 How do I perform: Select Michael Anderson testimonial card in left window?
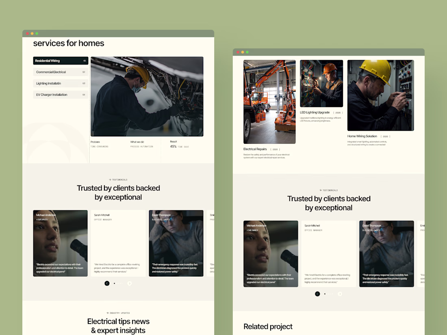[61, 243]
